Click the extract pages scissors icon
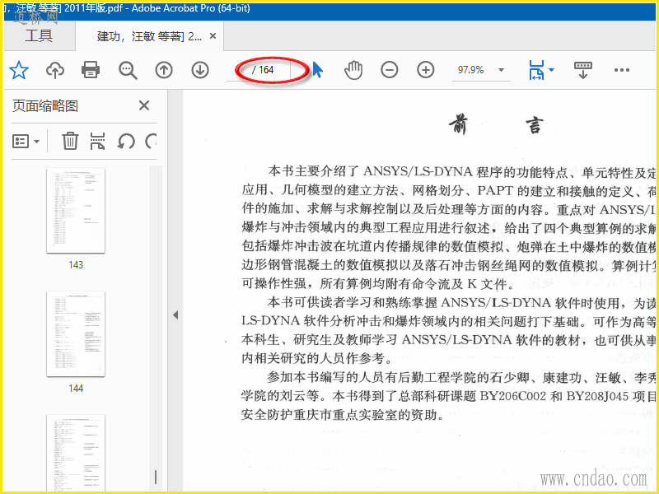Image resolution: width=659 pixels, height=494 pixels. tap(97, 141)
